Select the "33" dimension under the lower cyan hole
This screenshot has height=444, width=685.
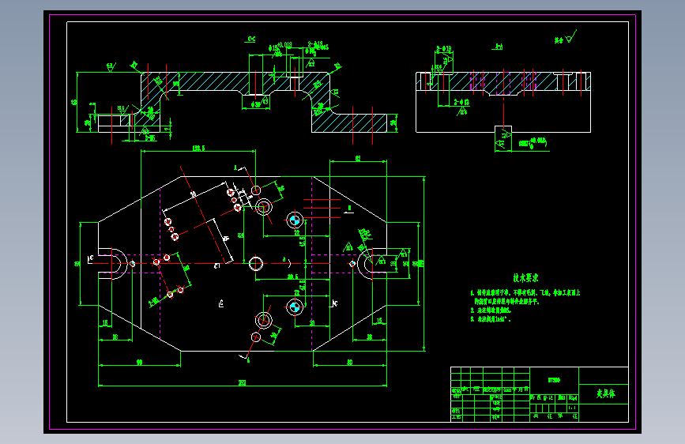click(x=312, y=322)
